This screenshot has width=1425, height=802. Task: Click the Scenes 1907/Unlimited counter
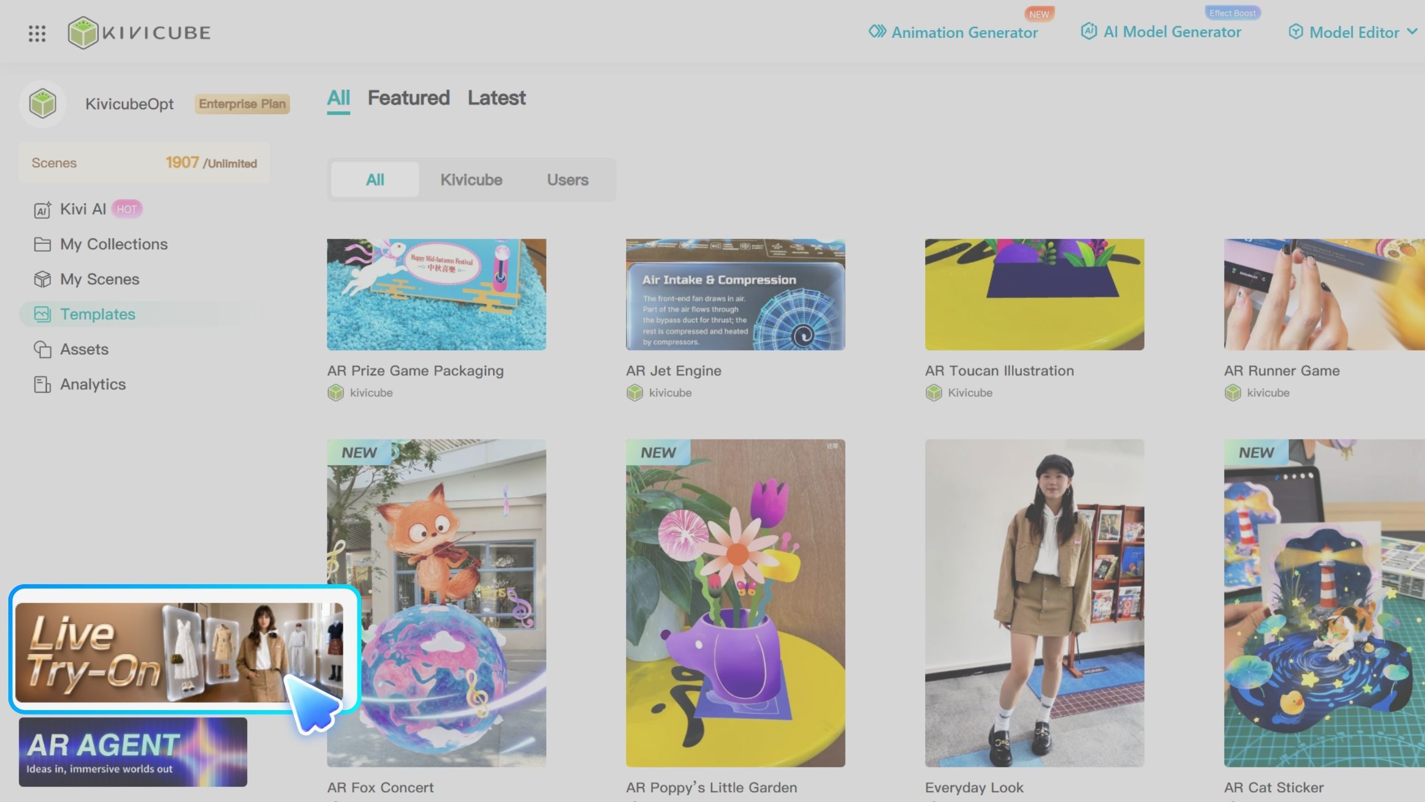(x=145, y=163)
